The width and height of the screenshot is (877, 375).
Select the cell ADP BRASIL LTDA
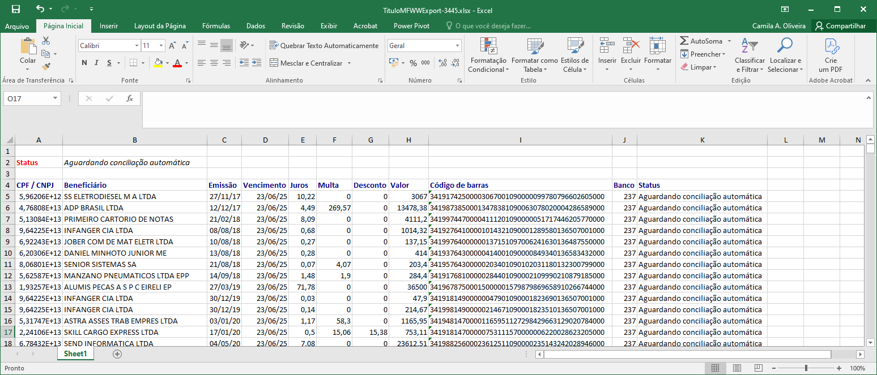[135, 208]
